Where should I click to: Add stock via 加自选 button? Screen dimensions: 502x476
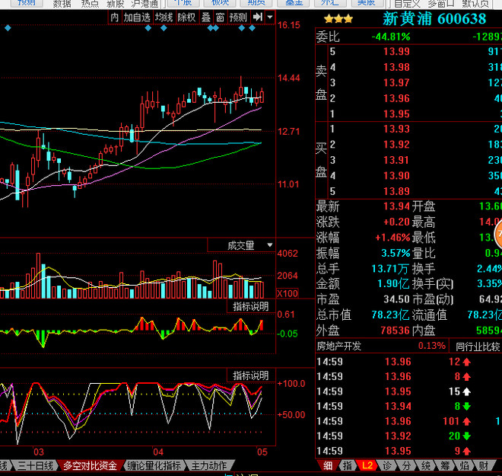pyautogui.click(x=137, y=18)
